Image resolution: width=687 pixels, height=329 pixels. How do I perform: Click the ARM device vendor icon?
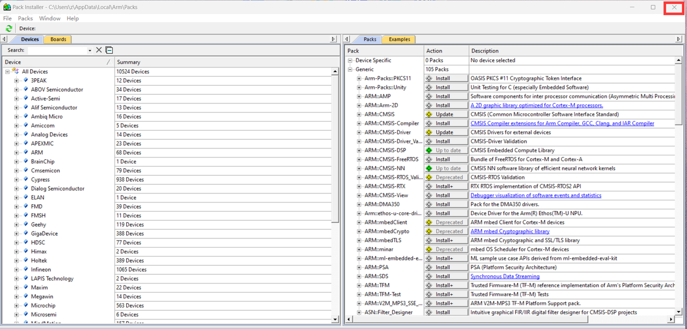pos(25,152)
